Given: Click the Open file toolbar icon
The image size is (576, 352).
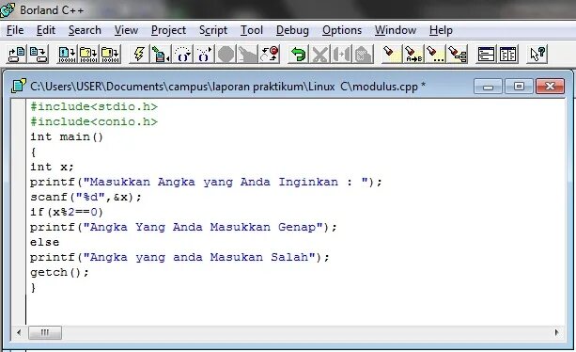Looking at the screenshot, I should (17, 55).
